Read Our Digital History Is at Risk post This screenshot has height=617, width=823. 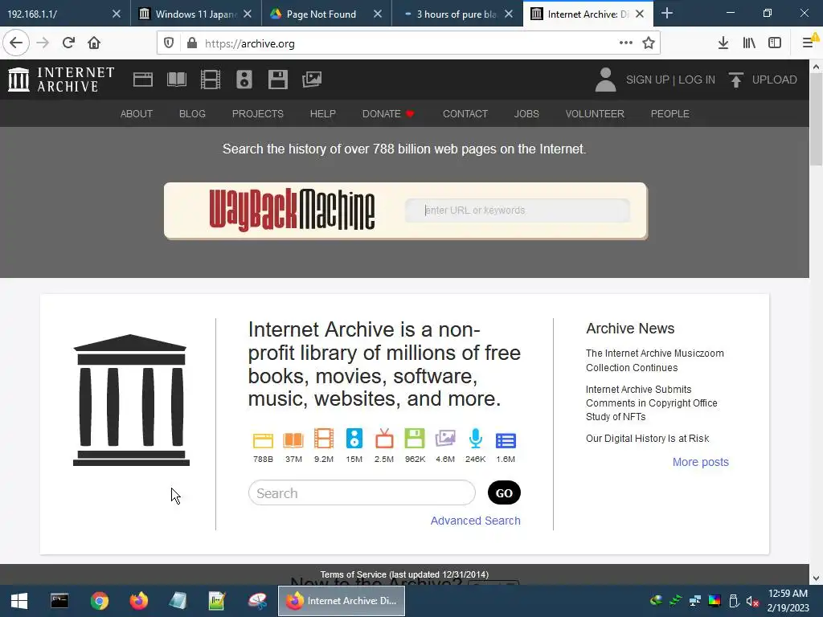point(647,439)
